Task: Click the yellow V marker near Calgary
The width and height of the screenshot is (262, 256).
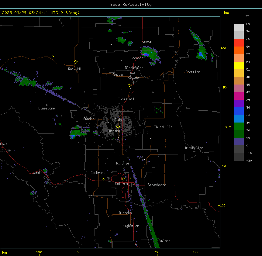Action: tap(130, 178)
